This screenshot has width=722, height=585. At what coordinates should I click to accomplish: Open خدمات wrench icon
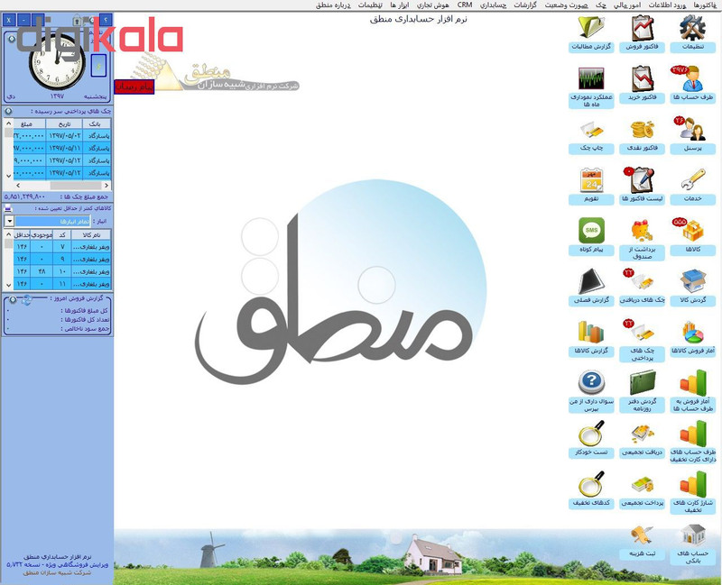[692, 179]
